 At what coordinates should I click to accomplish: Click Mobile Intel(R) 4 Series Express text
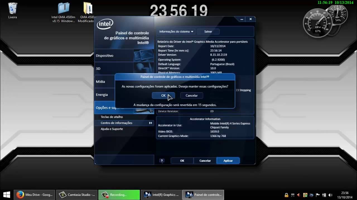[x=230, y=124]
